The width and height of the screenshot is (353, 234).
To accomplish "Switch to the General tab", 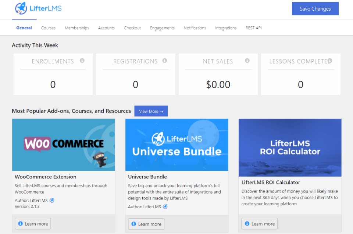I will pyautogui.click(x=24, y=28).
